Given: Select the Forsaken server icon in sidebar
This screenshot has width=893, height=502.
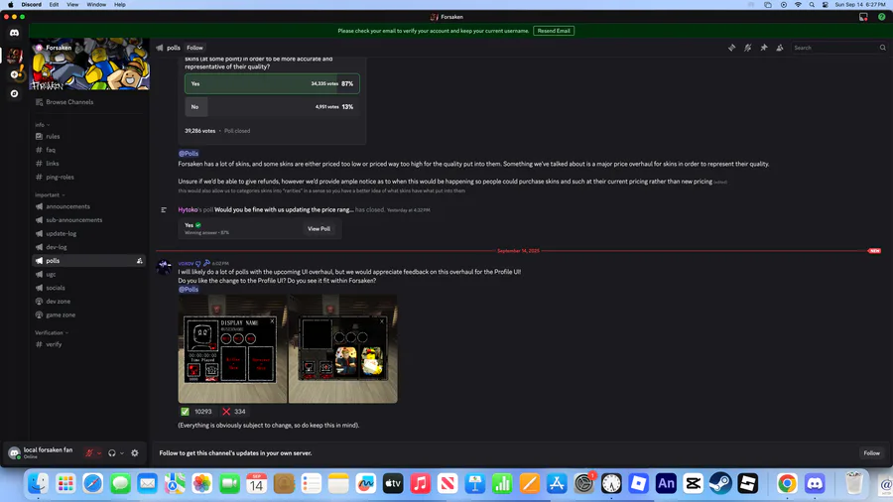Looking at the screenshot, I should [x=15, y=56].
